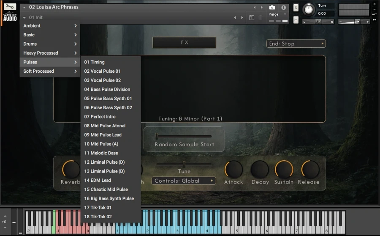Click the horizontal Tune slider

tap(184, 165)
